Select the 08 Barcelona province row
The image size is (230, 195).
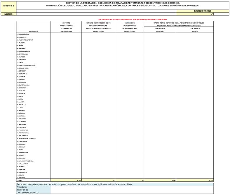[115, 54]
